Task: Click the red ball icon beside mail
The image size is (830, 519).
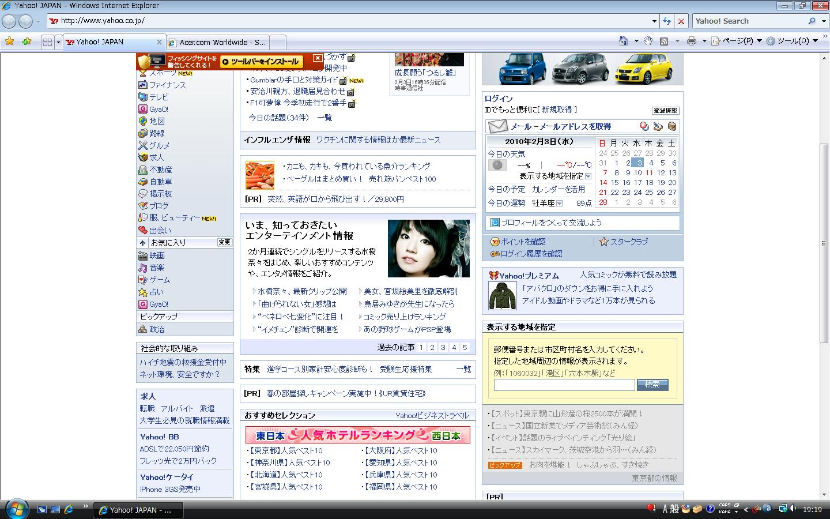Action: pos(644,126)
